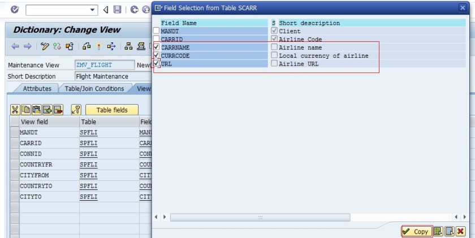Click 'Airline name' description text
The image size is (475, 238).
[300, 47]
